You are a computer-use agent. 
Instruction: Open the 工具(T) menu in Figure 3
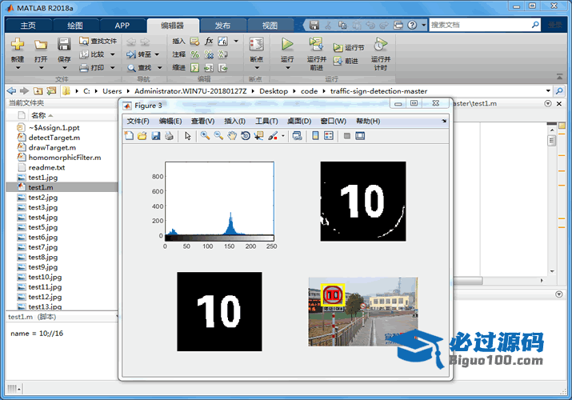(x=266, y=121)
